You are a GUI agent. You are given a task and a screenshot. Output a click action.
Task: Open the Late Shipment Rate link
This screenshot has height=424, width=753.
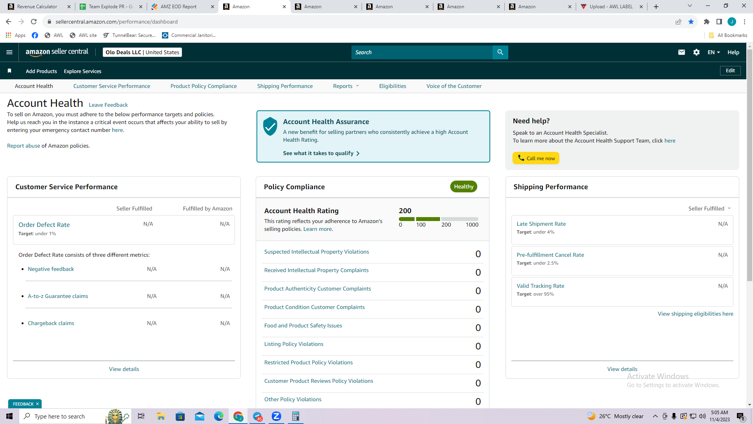[x=541, y=224]
